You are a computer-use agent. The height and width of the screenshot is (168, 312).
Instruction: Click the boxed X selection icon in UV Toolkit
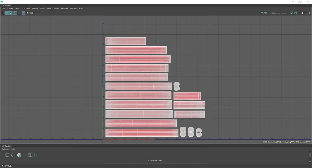(x=30, y=155)
